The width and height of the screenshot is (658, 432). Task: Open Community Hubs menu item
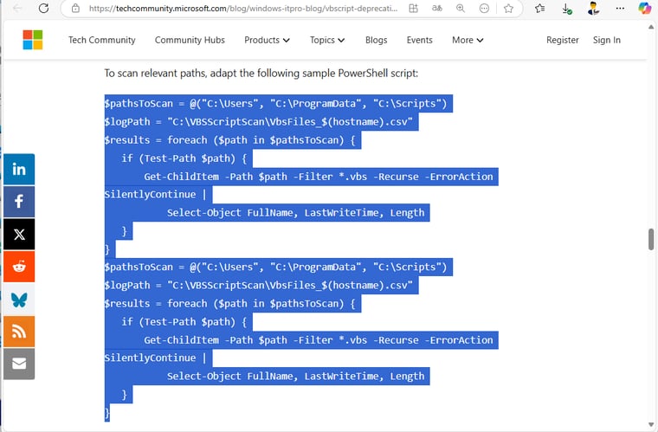(x=190, y=40)
